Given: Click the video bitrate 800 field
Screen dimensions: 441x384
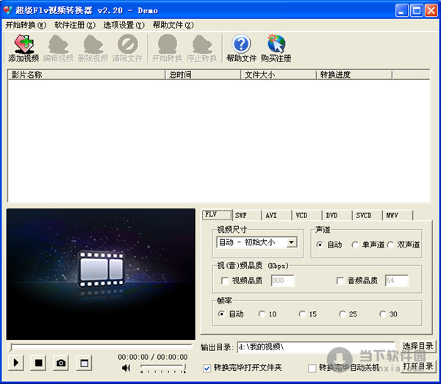Looking at the screenshot, I should [283, 280].
